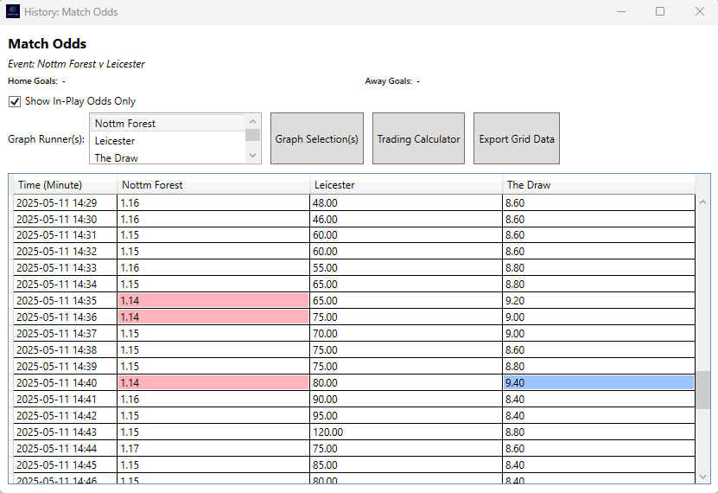Select the 2025-05-11 14:33 time cell
The image size is (718, 493).
(66, 267)
